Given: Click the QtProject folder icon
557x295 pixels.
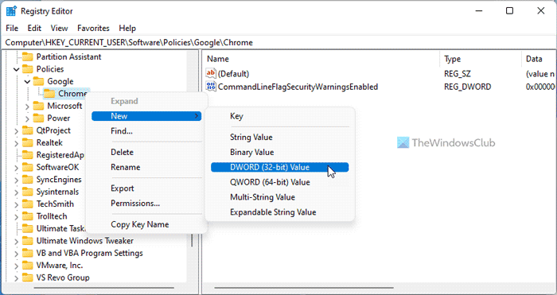Looking at the screenshot, I should (27, 130).
